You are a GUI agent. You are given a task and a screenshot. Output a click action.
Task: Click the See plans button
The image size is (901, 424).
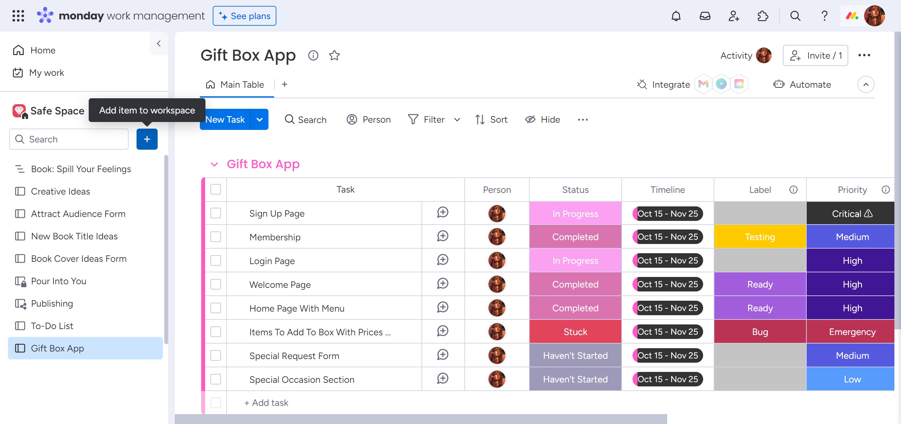pos(244,16)
